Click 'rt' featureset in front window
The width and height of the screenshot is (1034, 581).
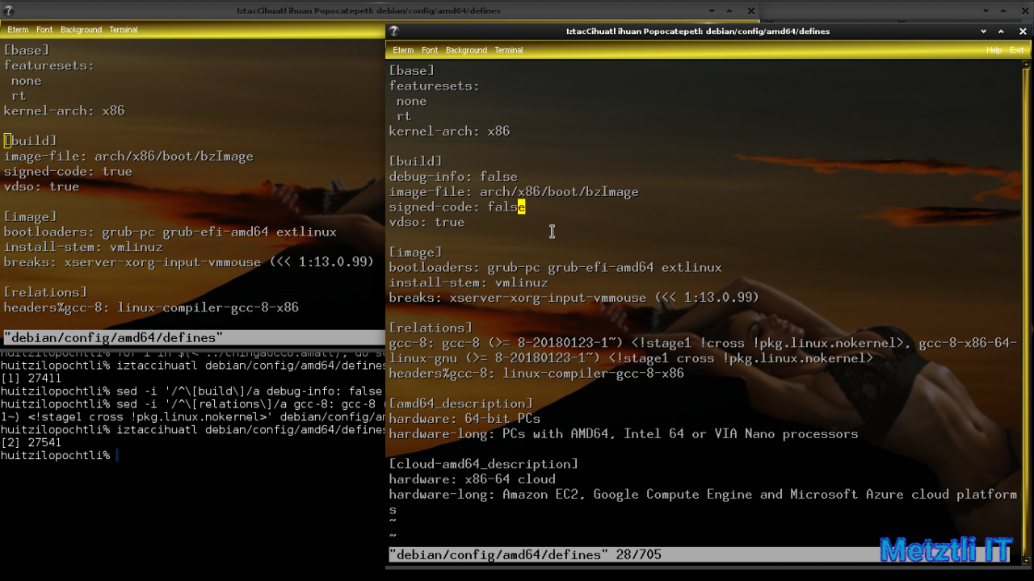[x=404, y=116]
